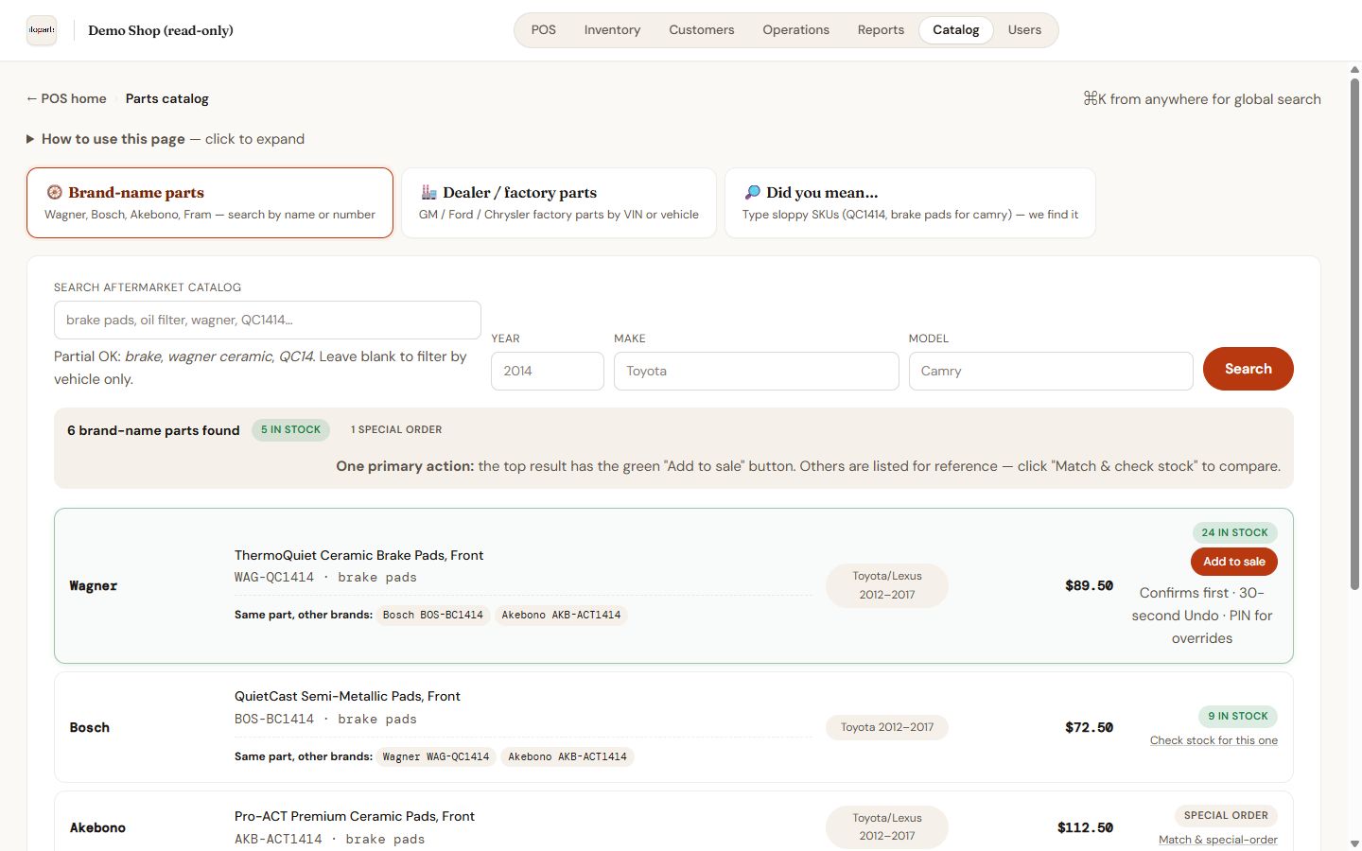
Task: Select Akebono AKB-ACT1414 chip in Wagner row
Action: (561, 615)
